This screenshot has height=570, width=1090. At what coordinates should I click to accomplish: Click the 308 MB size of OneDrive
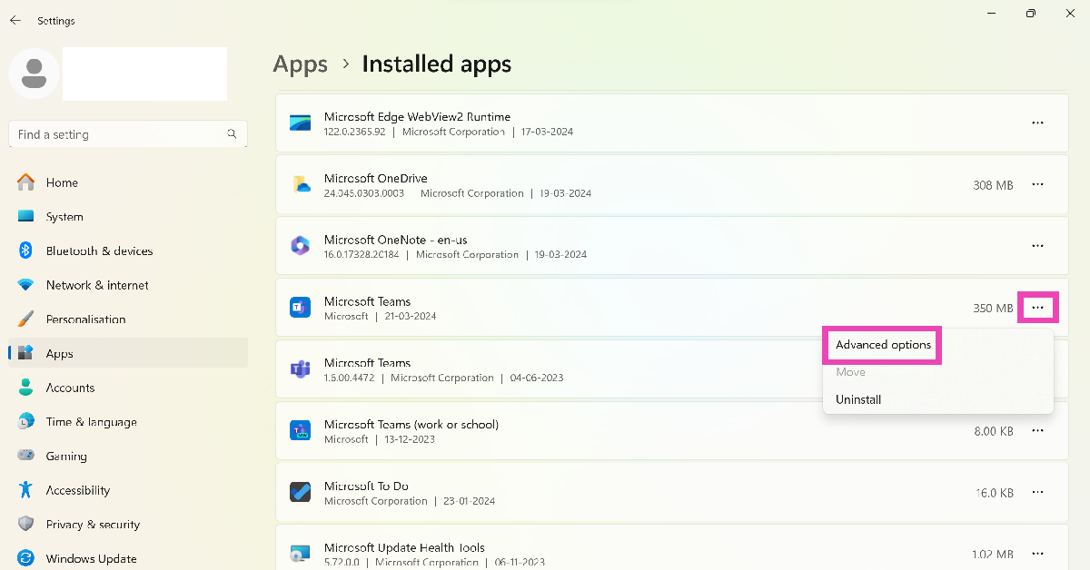coord(993,185)
